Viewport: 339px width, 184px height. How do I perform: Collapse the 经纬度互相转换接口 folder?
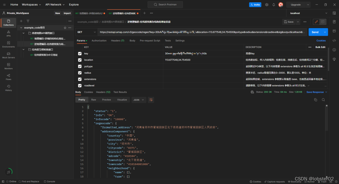(x=24, y=49)
